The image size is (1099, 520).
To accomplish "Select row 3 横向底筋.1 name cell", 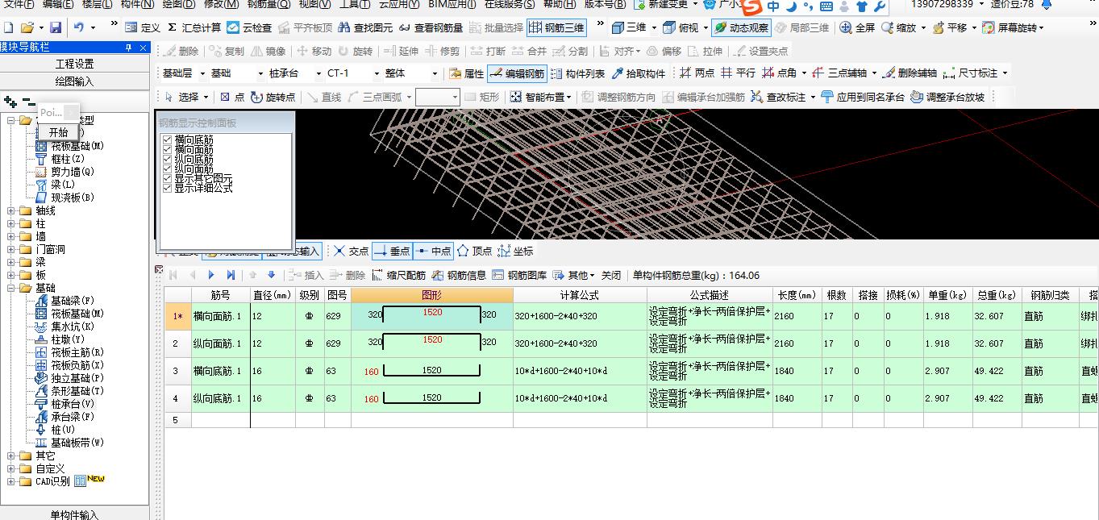I will tap(219, 371).
